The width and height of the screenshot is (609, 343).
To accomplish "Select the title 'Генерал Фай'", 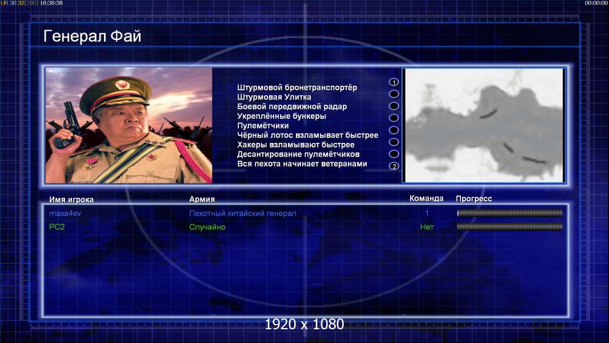I will pos(93,36).
